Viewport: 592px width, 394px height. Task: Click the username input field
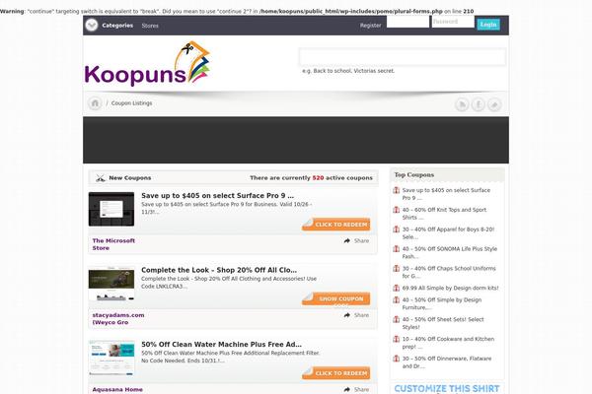407,22
